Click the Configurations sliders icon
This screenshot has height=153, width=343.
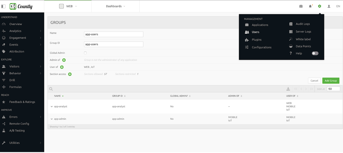point(247,47)
